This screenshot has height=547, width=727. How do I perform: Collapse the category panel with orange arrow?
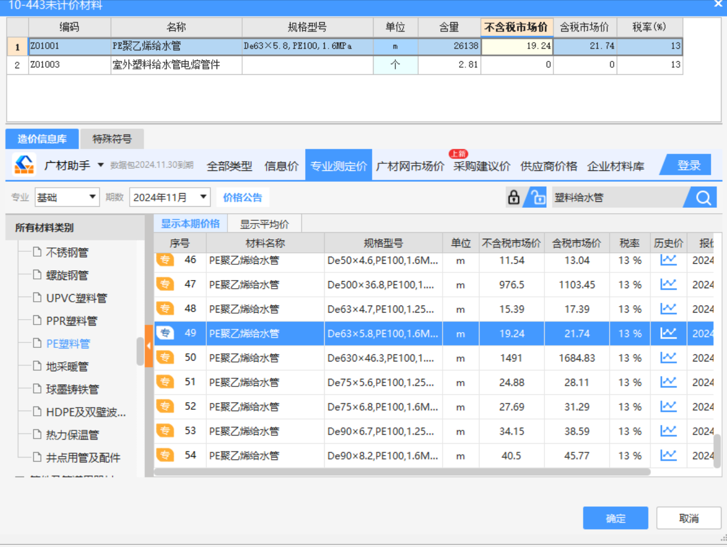(149, 346)
